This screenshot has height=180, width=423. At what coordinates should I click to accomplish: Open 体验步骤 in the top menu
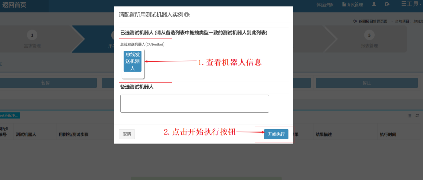pyautogui.click(x=325, y=5)
